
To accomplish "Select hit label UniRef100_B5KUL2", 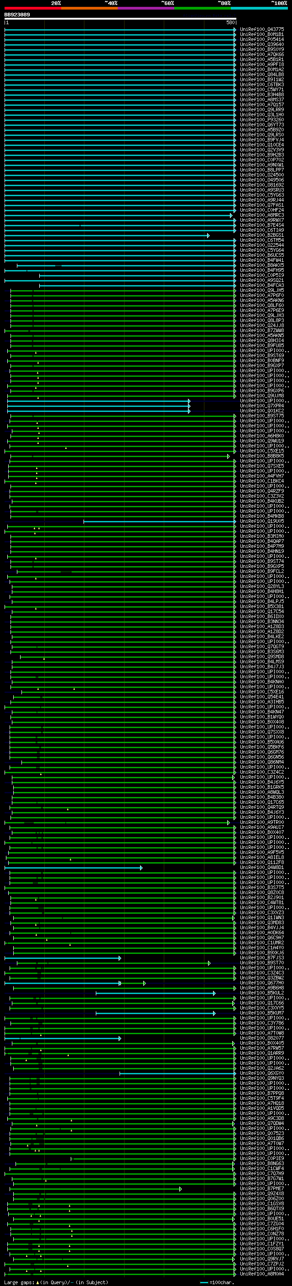I will tap(262, 993).
